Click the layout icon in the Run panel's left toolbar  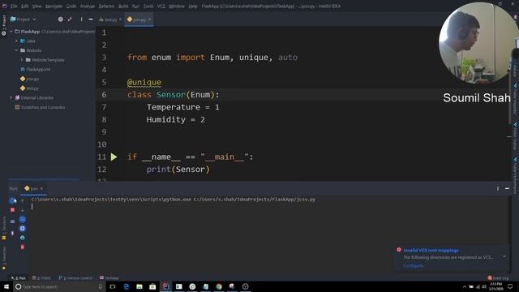pos(13,221)
